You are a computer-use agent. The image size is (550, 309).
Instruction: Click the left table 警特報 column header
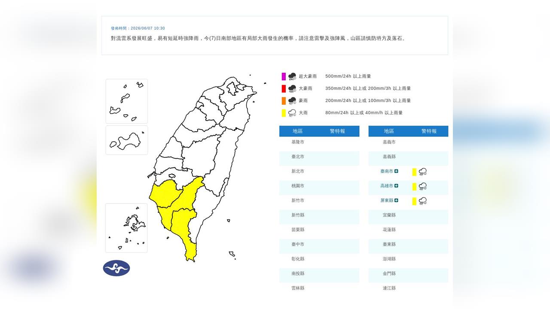(337, 131)
